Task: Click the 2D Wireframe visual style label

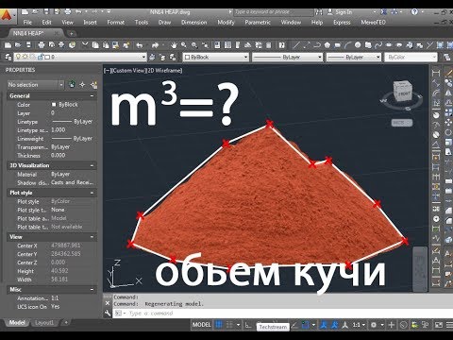Action: 164,71
